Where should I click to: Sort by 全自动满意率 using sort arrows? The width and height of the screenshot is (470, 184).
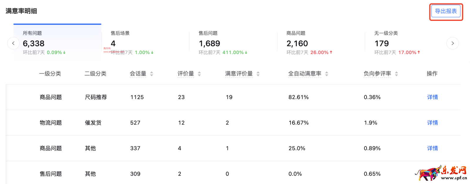pyautogui.click(x=327, y=74)
